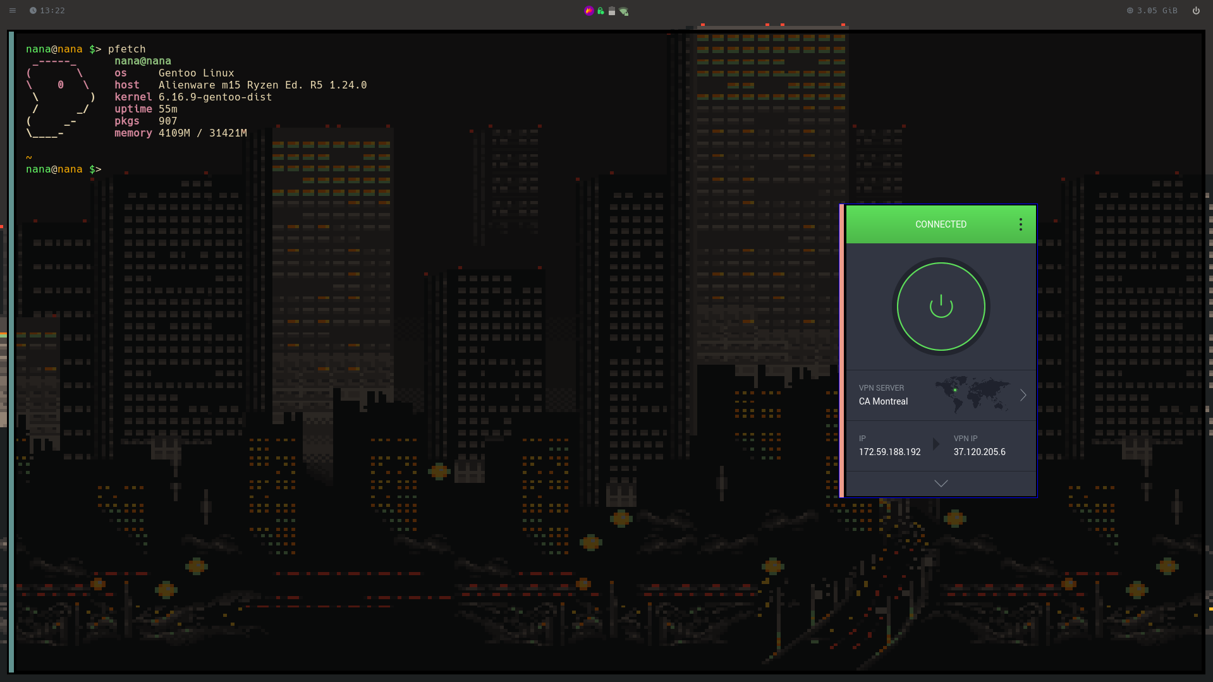Click the 13:22 time display

point(52,11)
